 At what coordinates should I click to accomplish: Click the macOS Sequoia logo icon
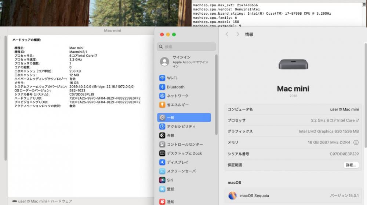point(232,195)
